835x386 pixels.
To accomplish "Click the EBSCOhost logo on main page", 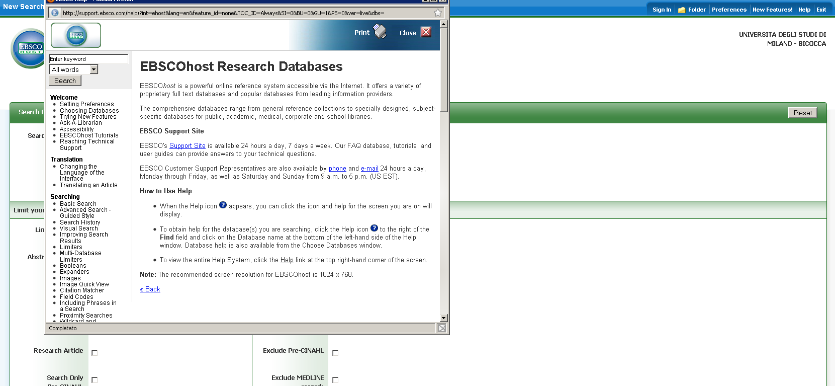I will (x=28, y=48).
